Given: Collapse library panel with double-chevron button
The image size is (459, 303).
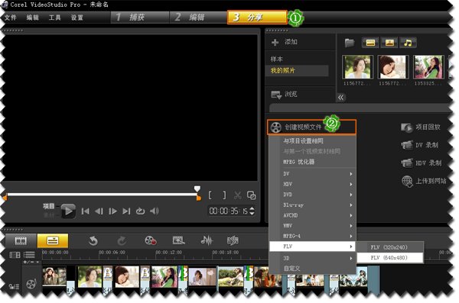Looking at the screenshot, I should click(x=341, y=98).
